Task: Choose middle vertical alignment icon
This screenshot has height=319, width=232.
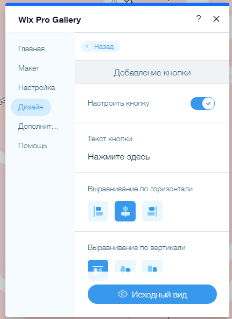Action: pyautogui.click(x=125, y=267)
